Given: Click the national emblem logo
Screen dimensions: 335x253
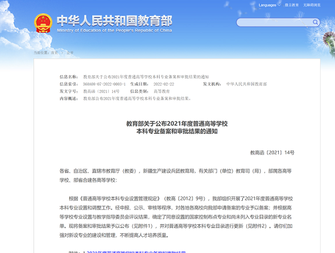Looking at the screenshot, I should [x=43, y=23].
